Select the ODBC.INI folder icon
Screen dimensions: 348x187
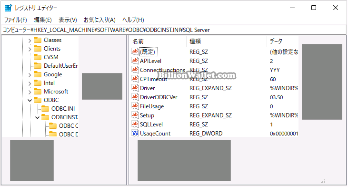click(45, 109)
